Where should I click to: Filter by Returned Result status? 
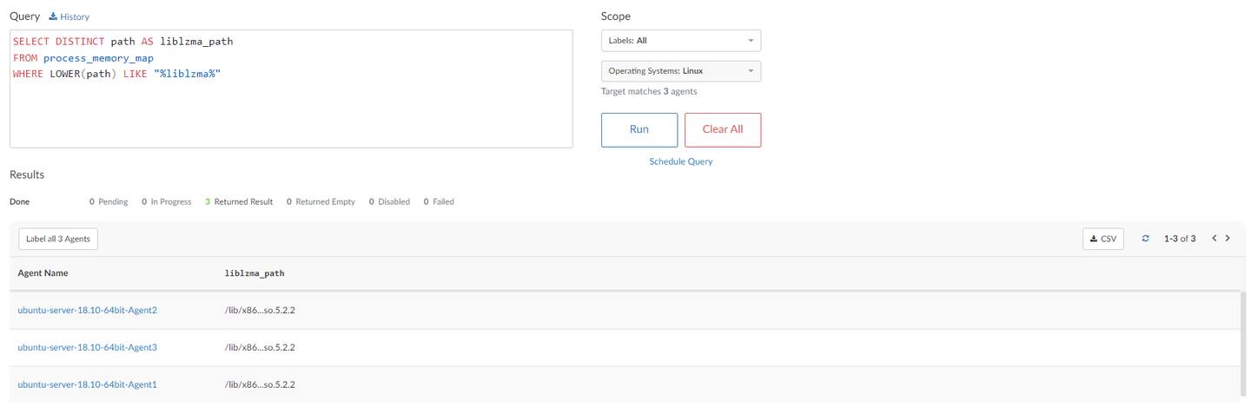point(239,201)
